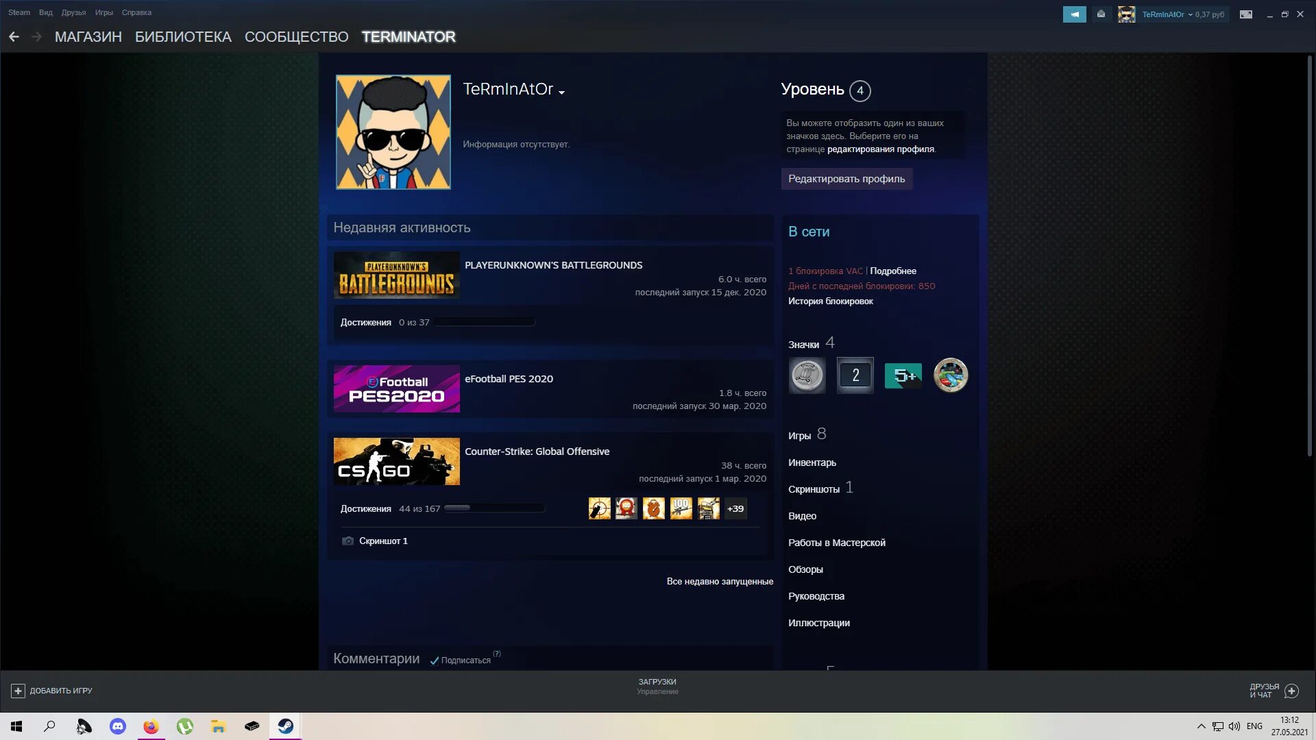Click the plus icon next to Добавить игру
The height and width of the screenshot is (740, 1316).
pyautogui.click(x=18, y=691)
